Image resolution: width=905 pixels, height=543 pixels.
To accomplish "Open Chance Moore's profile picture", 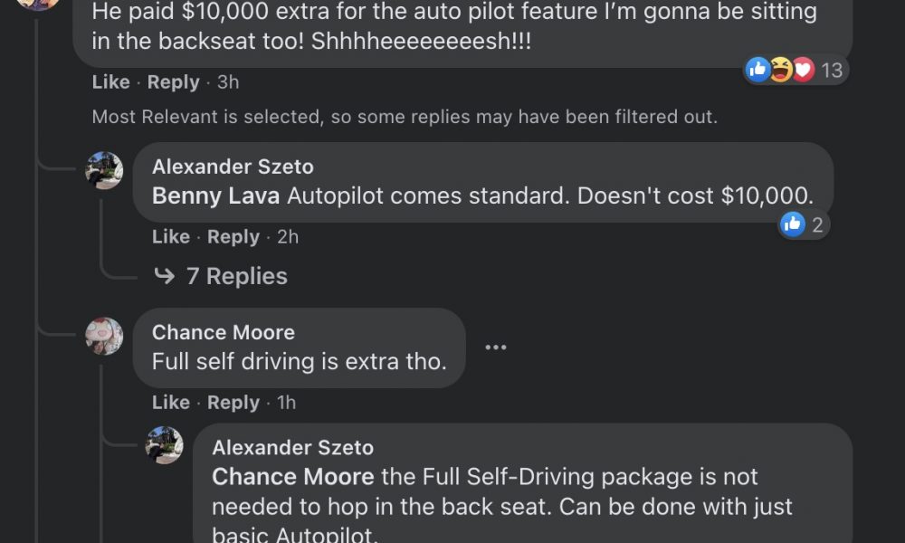I will pos(104,336).
